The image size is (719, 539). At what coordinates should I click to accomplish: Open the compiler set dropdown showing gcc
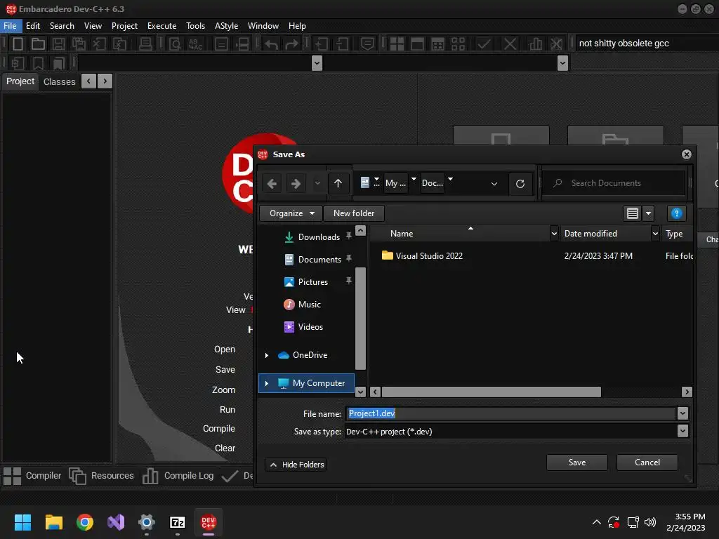coord(646,44)
